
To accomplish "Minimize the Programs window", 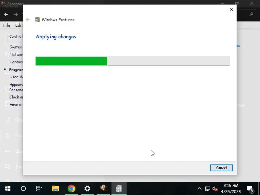I will [222, 3].
